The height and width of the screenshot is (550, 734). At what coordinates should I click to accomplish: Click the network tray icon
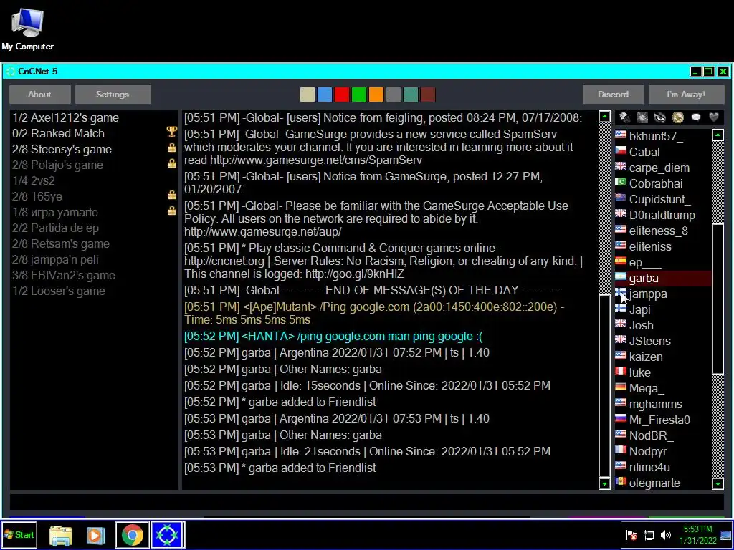click(649, 535)
